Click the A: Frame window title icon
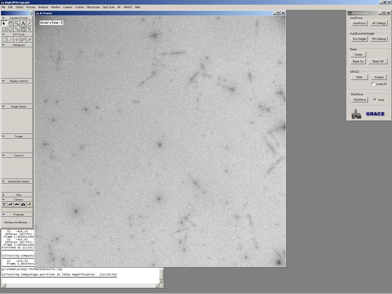The width and height of the screenshot is (392, 294). click(37, 13)
